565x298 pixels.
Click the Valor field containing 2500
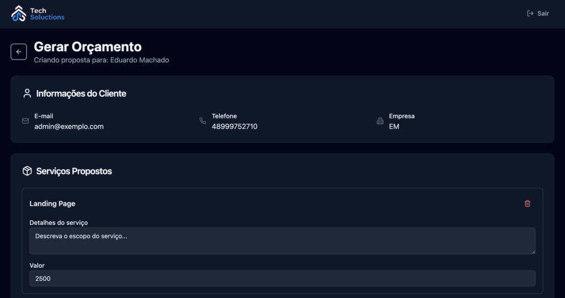282,278
